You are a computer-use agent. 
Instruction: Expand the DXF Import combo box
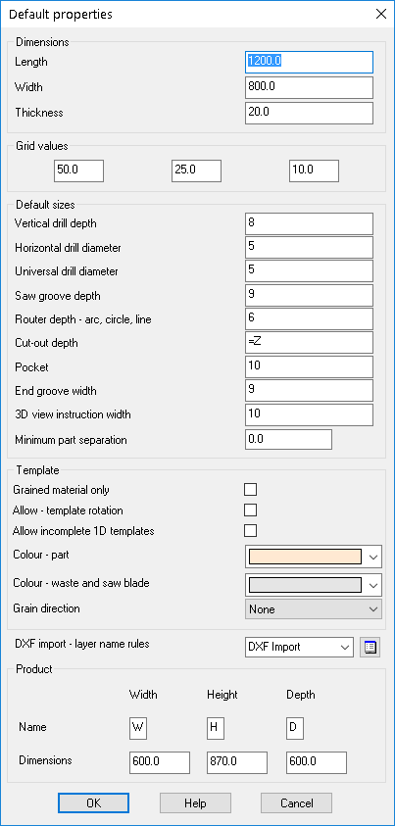point(299,647)
